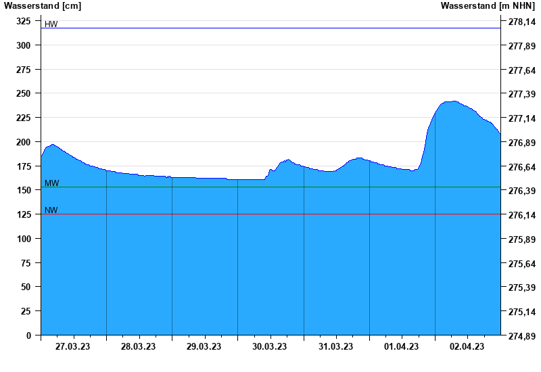Viewport: 541px width, 372px height.
Task: Click the 277,64 value on right axis
Action: tap(522, 70)
